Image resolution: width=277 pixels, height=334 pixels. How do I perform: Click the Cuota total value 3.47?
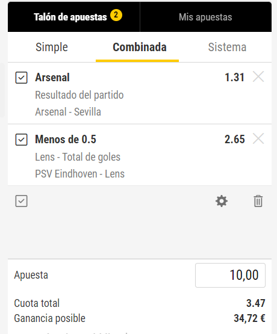(256, 303)
